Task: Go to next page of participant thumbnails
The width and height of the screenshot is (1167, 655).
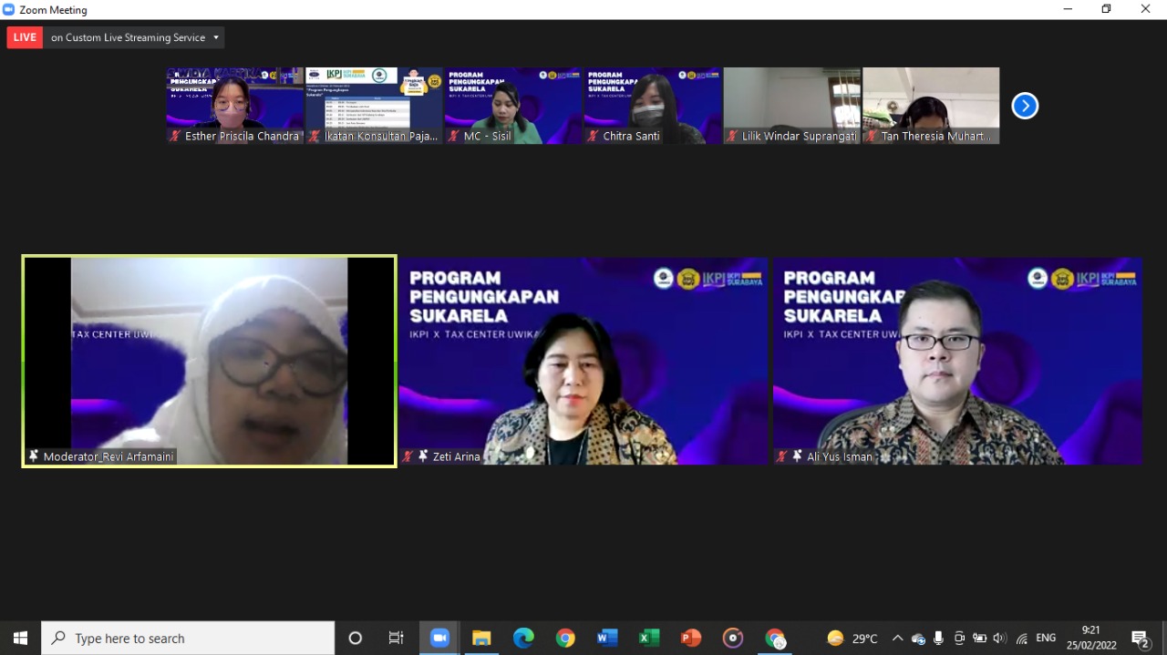Action: [1025, 107]
